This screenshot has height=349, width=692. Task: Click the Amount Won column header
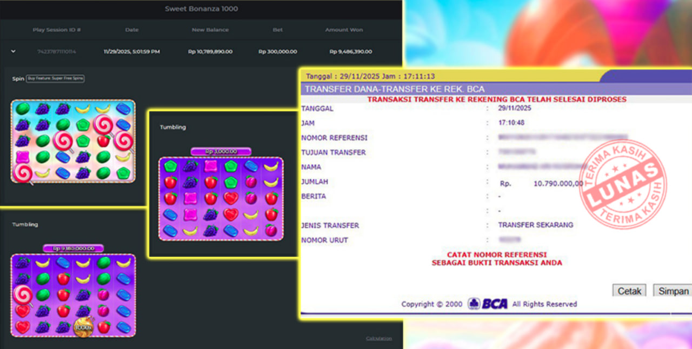(x=344, y=30)
